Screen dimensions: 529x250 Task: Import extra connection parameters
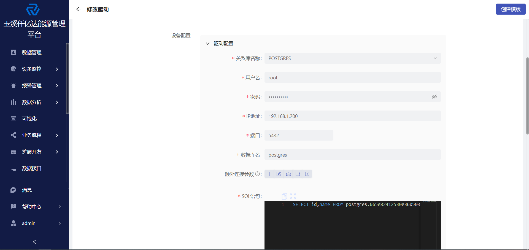(307, 174)
